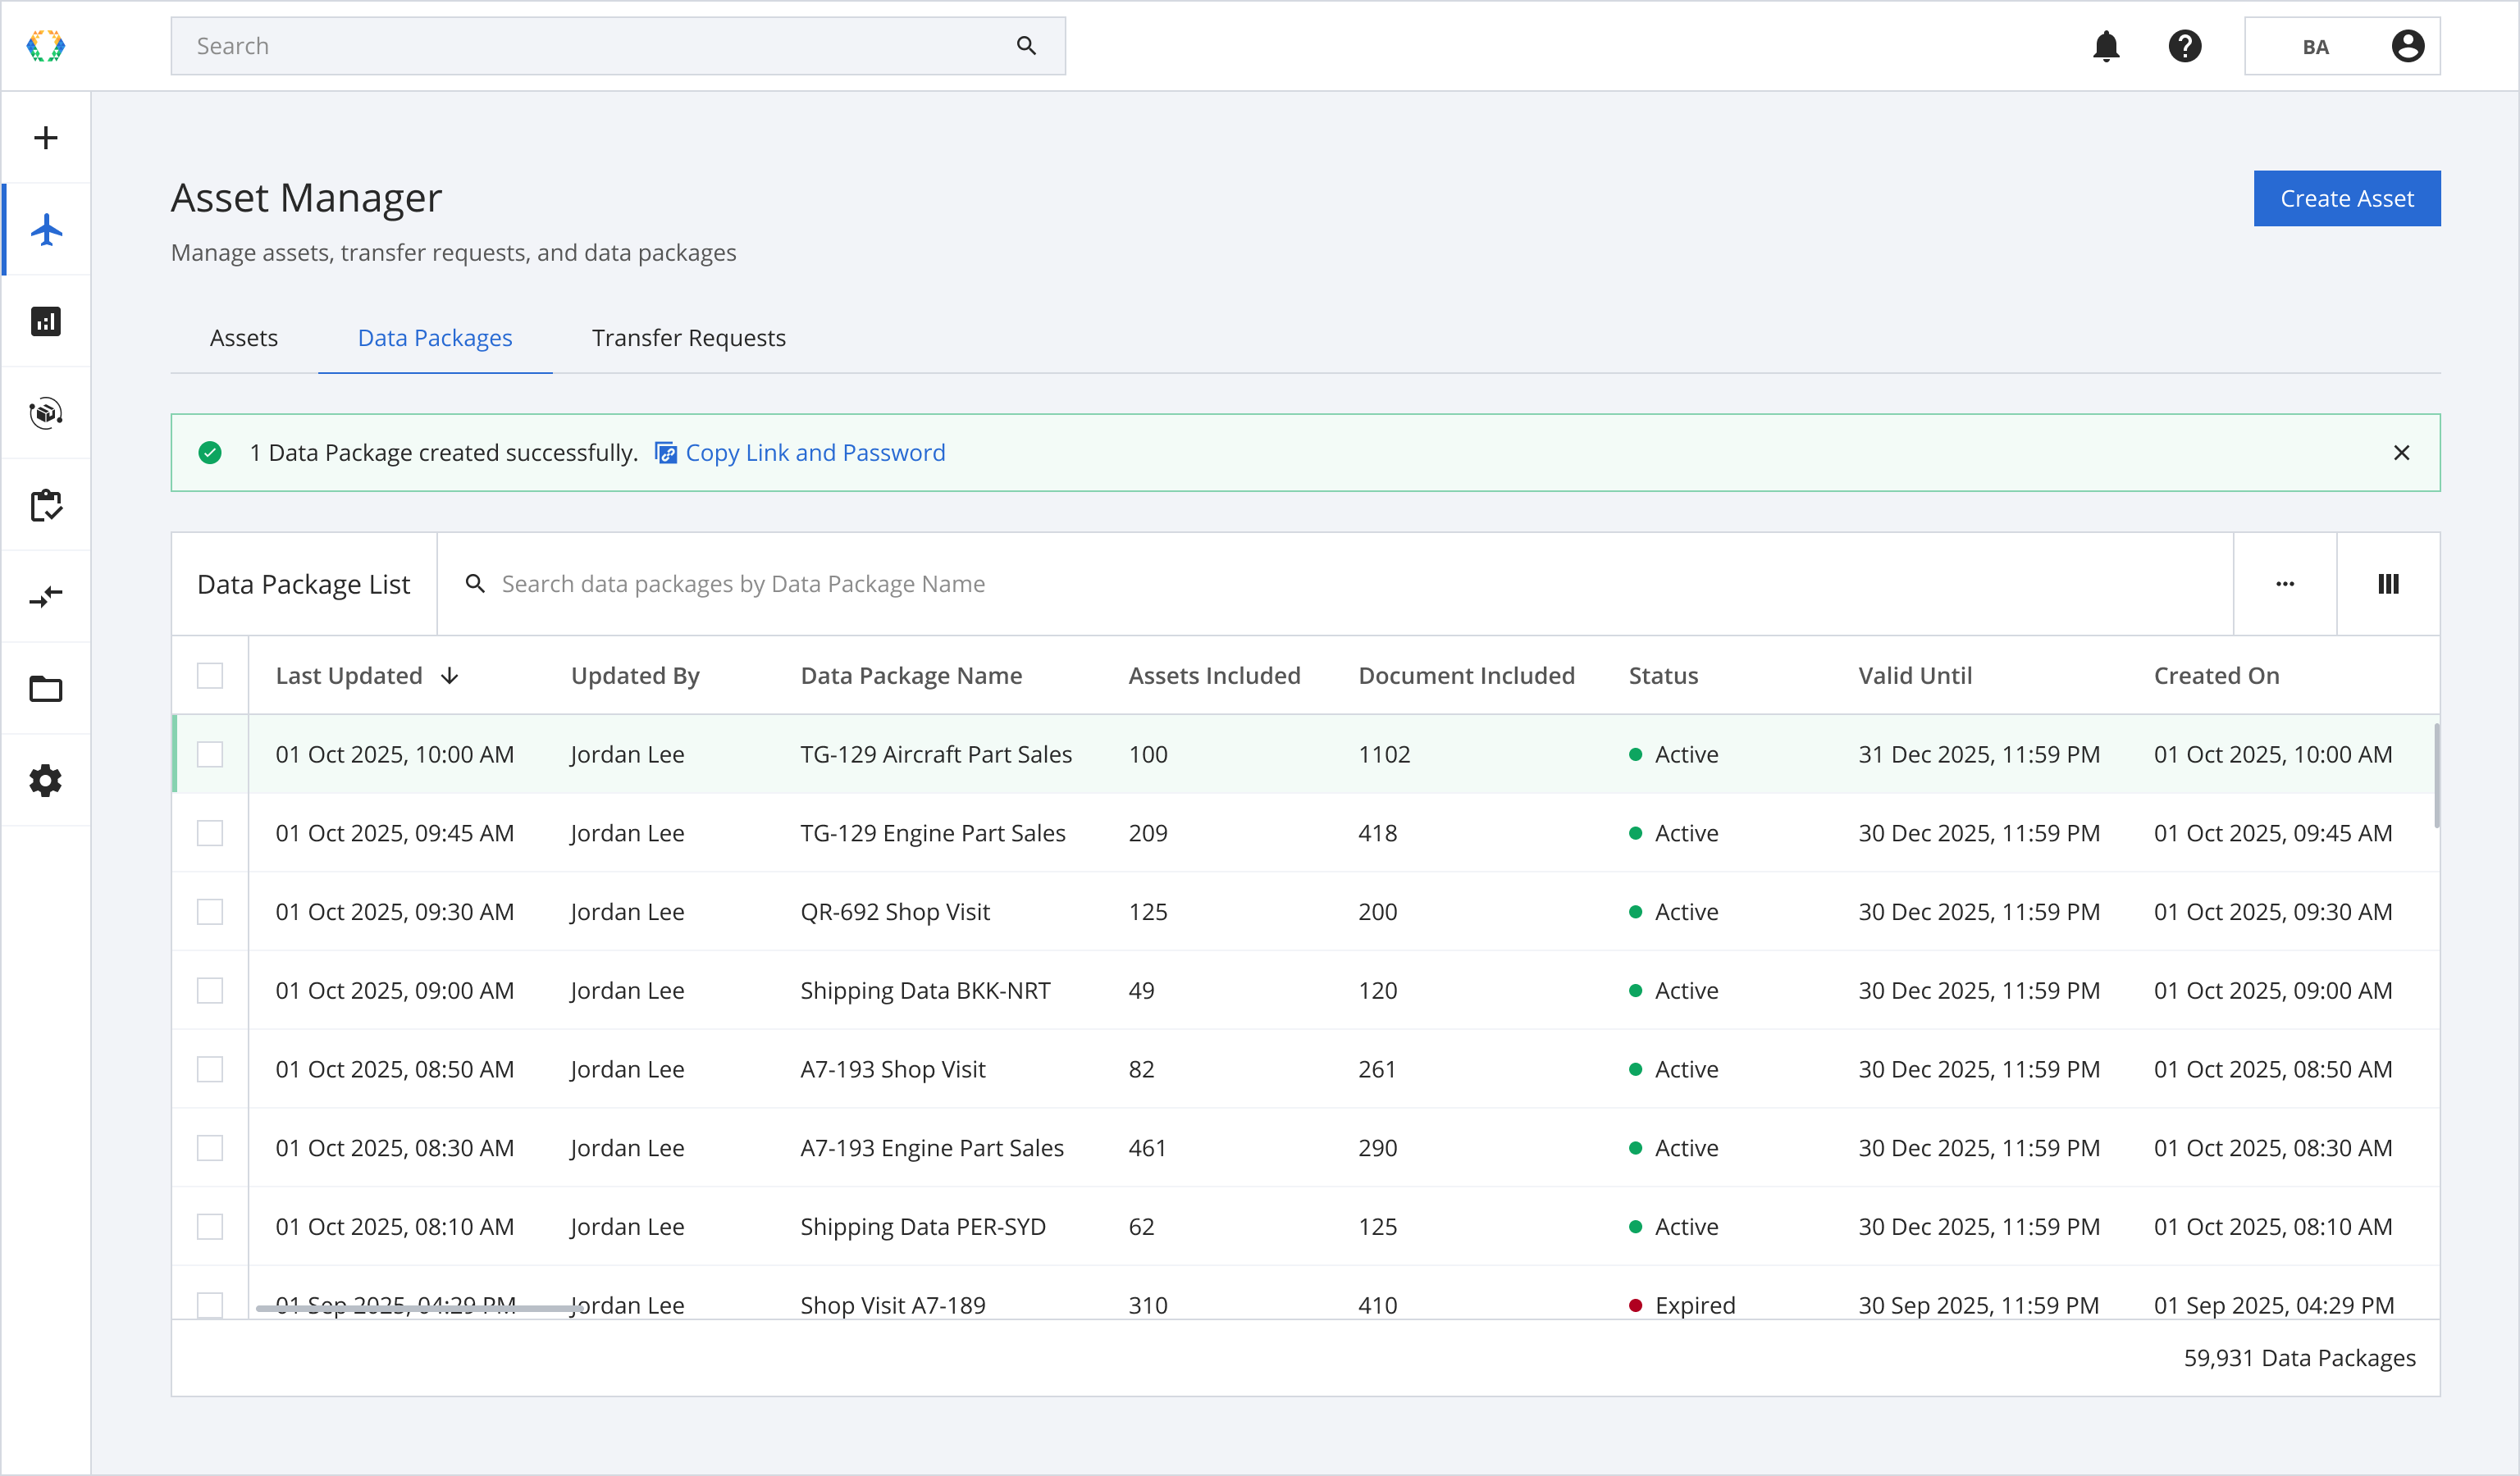Open the three-dots more options menu
The height and width of the screenshot is (1476, 2520).
(x=2285, y=584)
